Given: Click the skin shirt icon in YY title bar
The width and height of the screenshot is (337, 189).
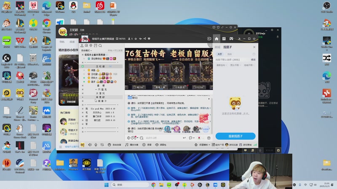Looking at the screenshot, I should coord(218,27).
